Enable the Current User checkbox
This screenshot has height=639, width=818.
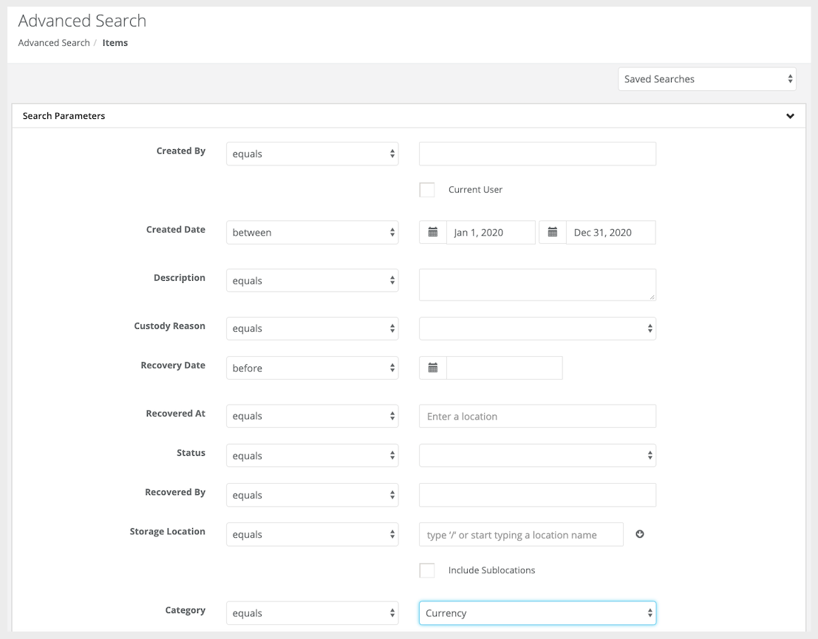click(427, 190)
